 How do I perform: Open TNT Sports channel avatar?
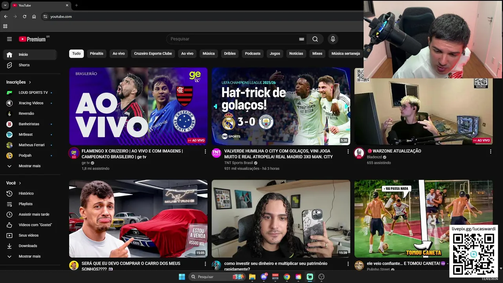[x=217, y=153]
